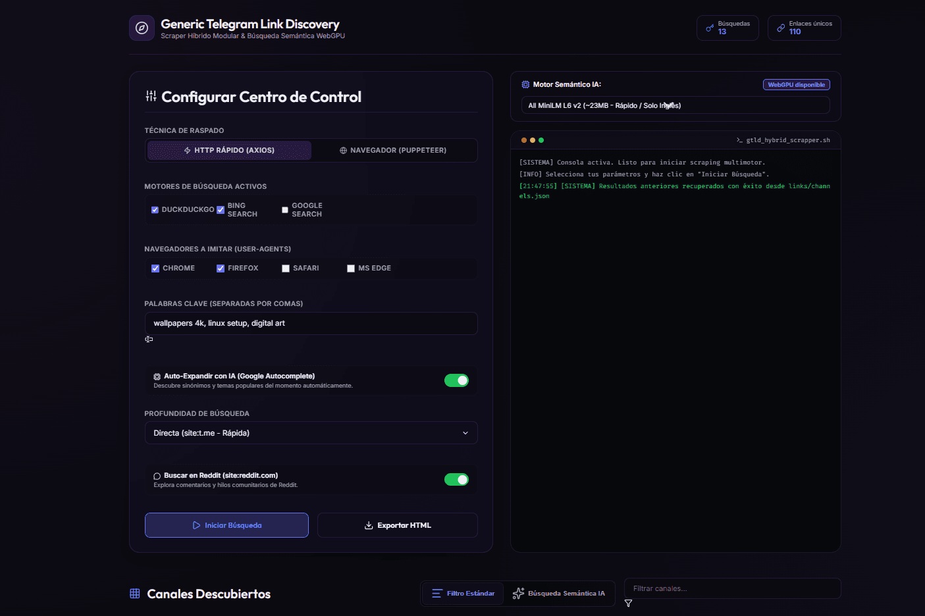Click the yellow dot in console titlebar

(533, 140)
